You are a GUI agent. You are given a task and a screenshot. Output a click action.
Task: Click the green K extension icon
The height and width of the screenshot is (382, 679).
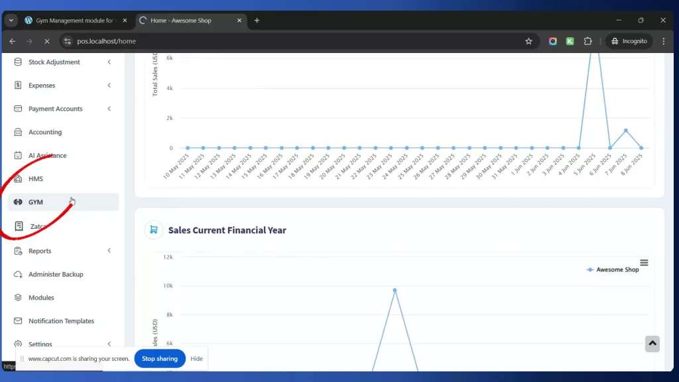click(570, 41)
